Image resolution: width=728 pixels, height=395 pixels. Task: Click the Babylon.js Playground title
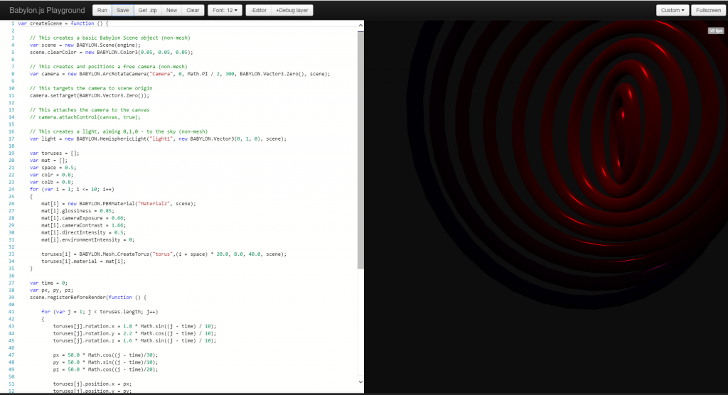click(47, 10)
